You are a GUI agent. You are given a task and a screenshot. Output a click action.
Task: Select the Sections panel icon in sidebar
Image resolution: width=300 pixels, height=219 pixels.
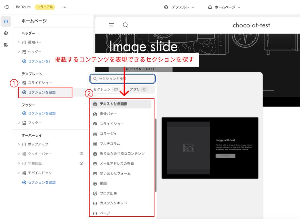tap(6, 22)
